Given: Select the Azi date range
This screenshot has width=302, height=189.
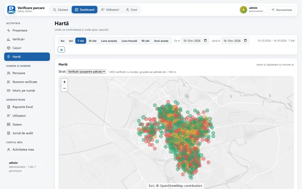Looking at the screenshot, I should click(x=62, y=41).
